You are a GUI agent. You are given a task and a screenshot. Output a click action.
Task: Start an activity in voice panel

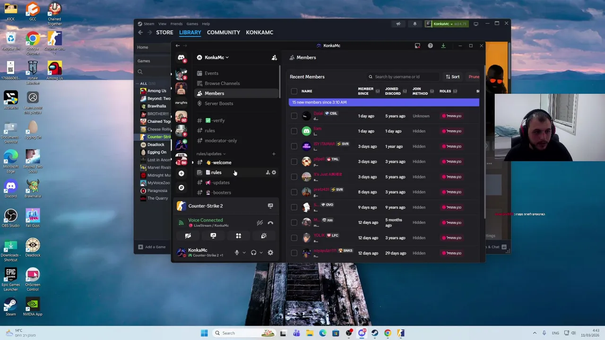238,236
